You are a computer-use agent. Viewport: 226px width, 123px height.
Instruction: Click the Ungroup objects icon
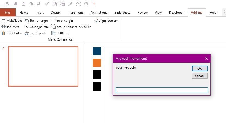click(63, 4)
